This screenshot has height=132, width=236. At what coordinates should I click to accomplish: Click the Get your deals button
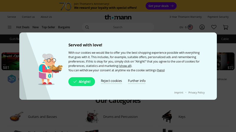click(x=161, y=6)
